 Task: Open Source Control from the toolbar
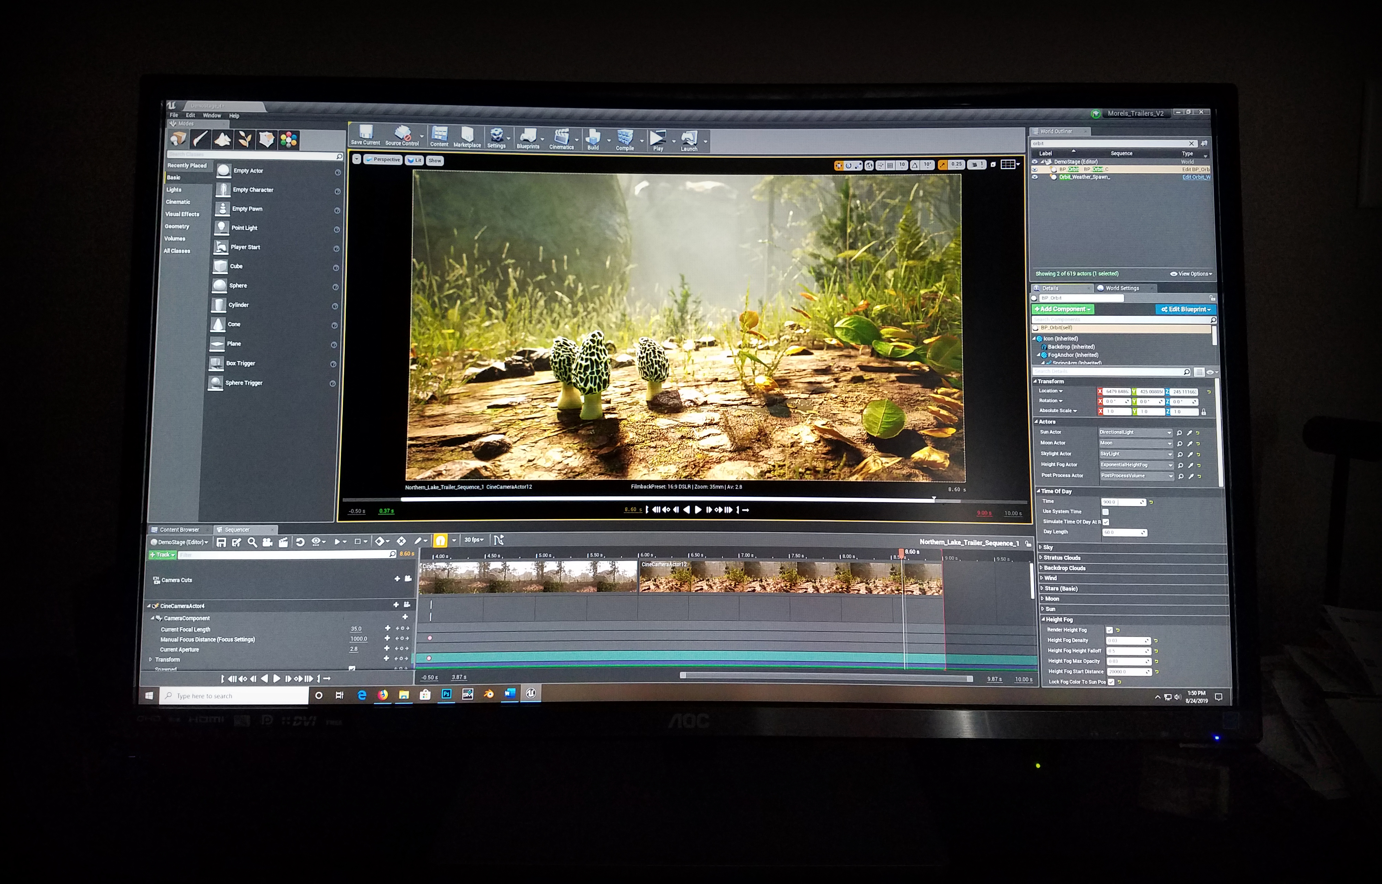pos(402,135)
